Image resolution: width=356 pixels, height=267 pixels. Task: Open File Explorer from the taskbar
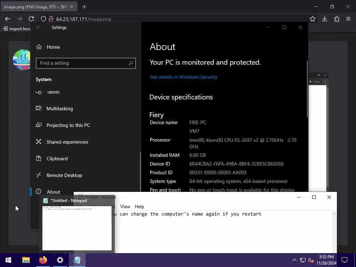coord(26,260)
